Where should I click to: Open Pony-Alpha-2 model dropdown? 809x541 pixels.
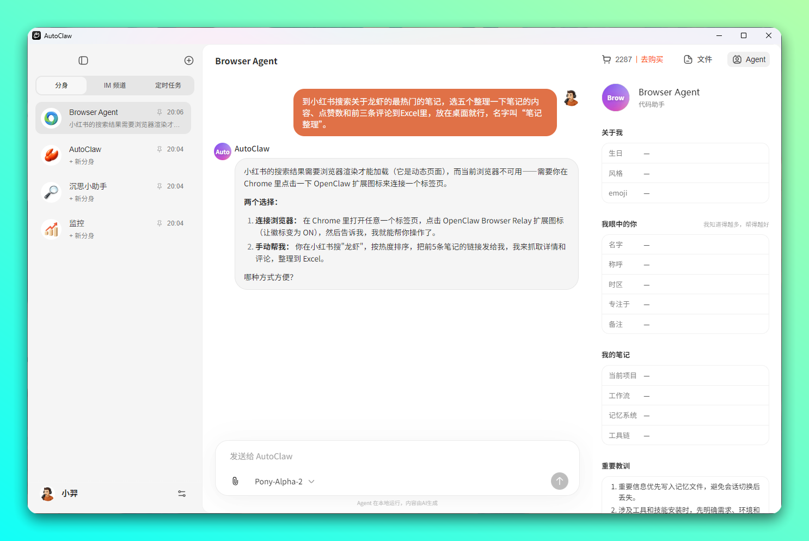click(285, 482)
